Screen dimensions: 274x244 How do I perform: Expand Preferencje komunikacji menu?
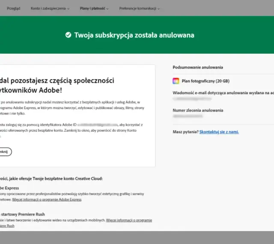[x=139, y=9]
